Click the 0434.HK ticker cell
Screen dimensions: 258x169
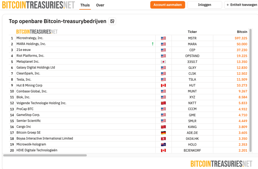192,139
